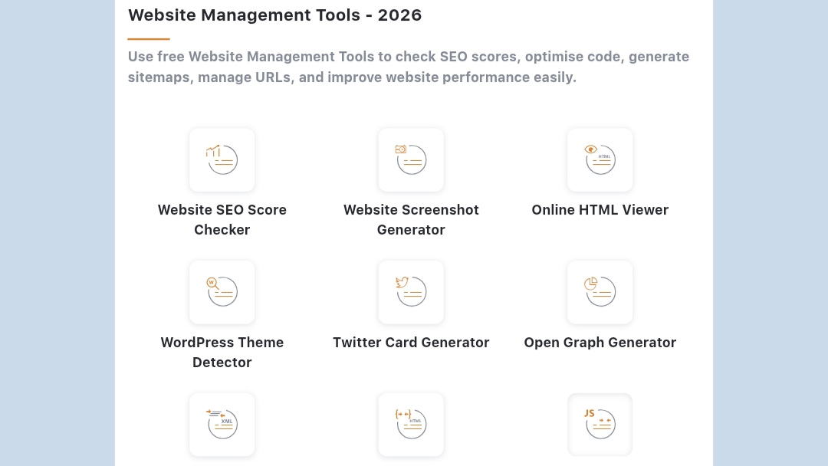Select the XML sitemap tool icon
The image size is (828, 466).
click(x=222, y=424)
